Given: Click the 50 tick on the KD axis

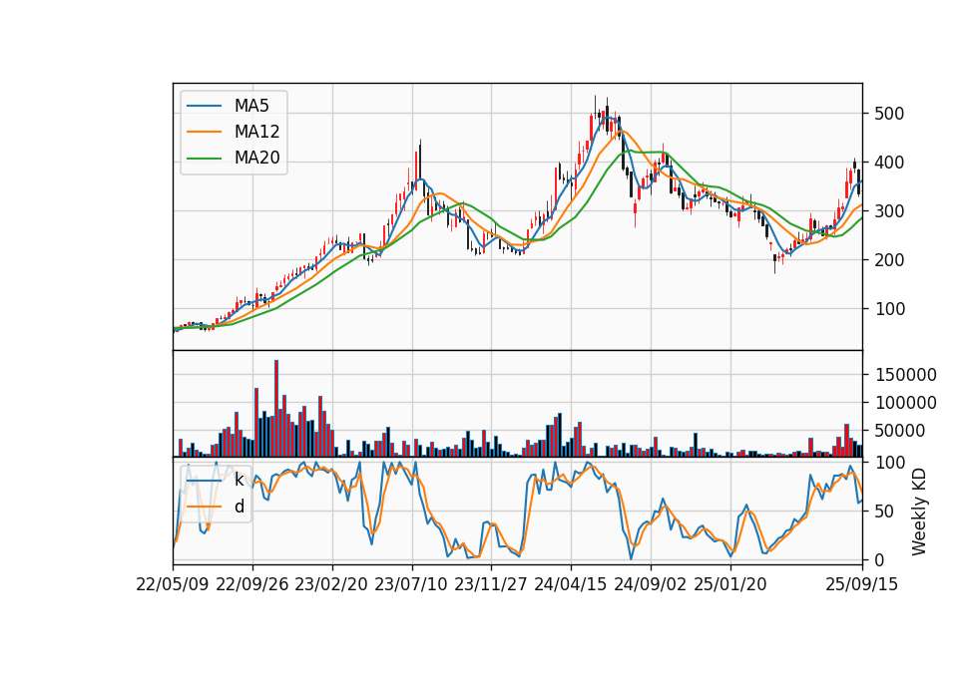Looking at the screenshot, I should click(885, 512).
